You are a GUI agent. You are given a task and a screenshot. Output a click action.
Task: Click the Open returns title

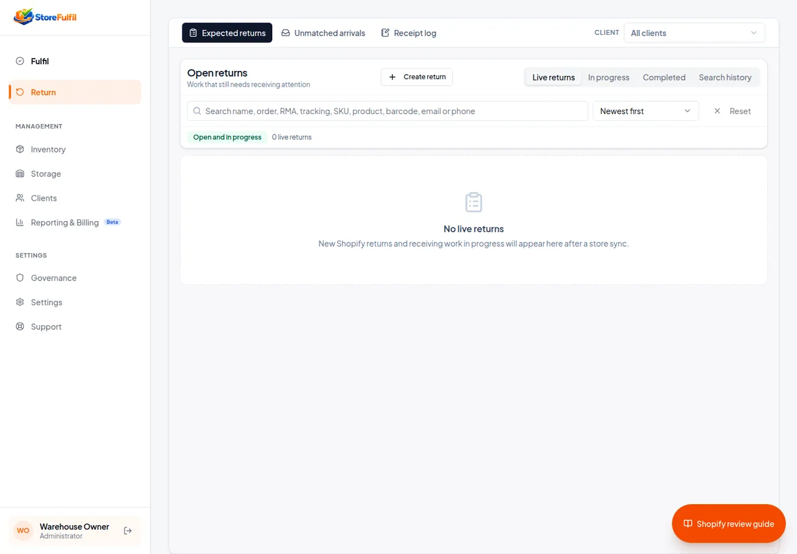point(217,73)
